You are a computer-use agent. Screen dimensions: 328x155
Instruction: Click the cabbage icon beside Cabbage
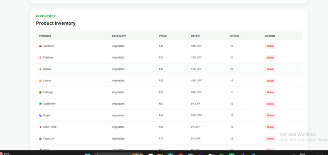click(41, 92)
